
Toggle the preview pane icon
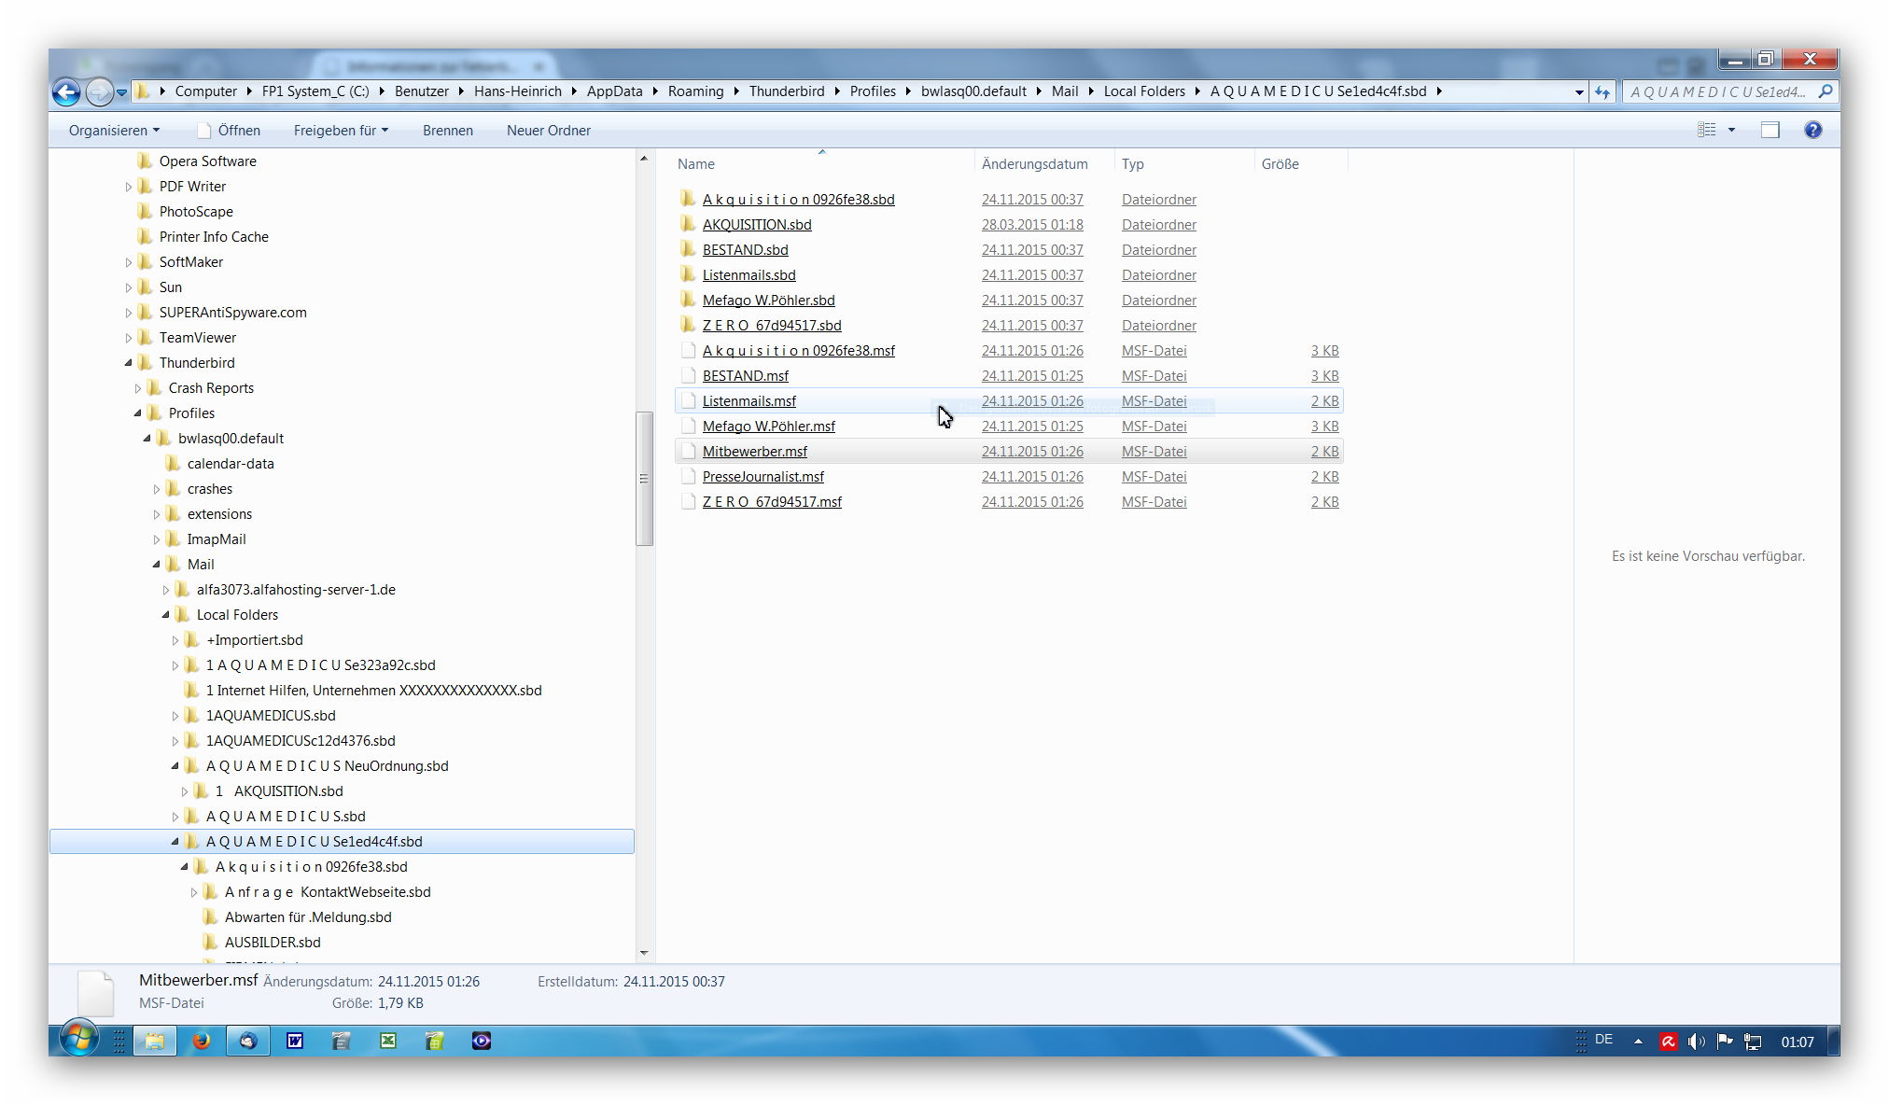(x=1770, y=130)
